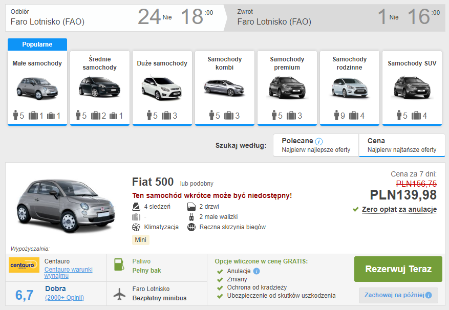Click the checkmark next to Zmiany

220,280
